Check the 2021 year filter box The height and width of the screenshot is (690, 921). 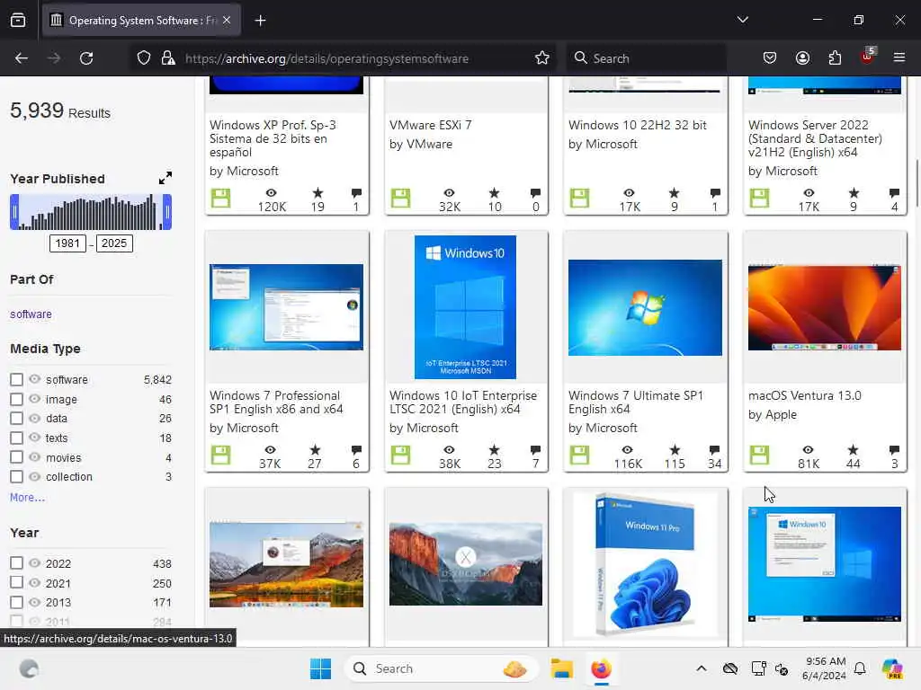[16, 582]
